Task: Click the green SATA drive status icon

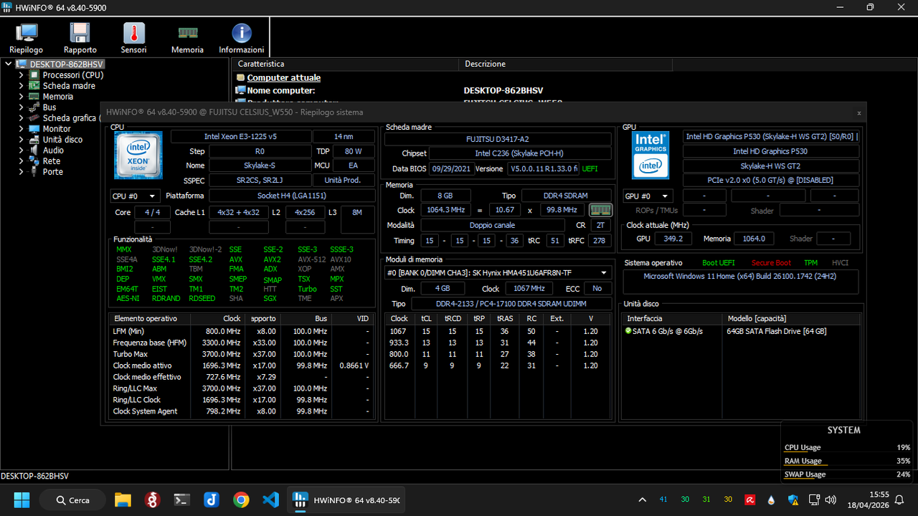Action: [x=628, y=331]
